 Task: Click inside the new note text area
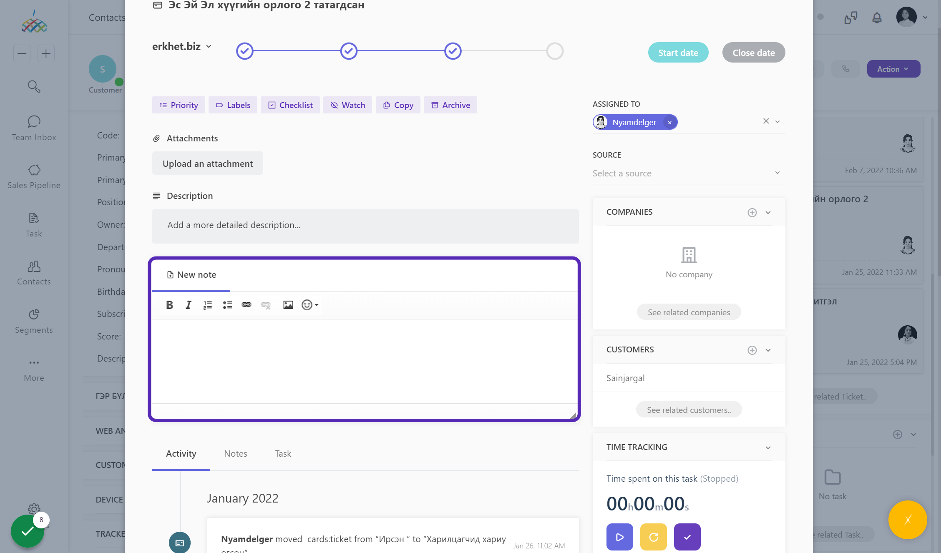(365, 361)
